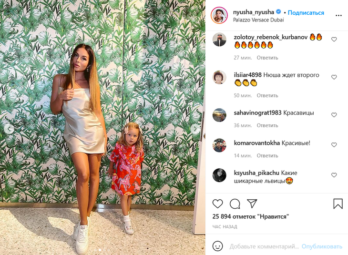Click the Подписаться follow button
348x255 pixels.
click(306, 13)
